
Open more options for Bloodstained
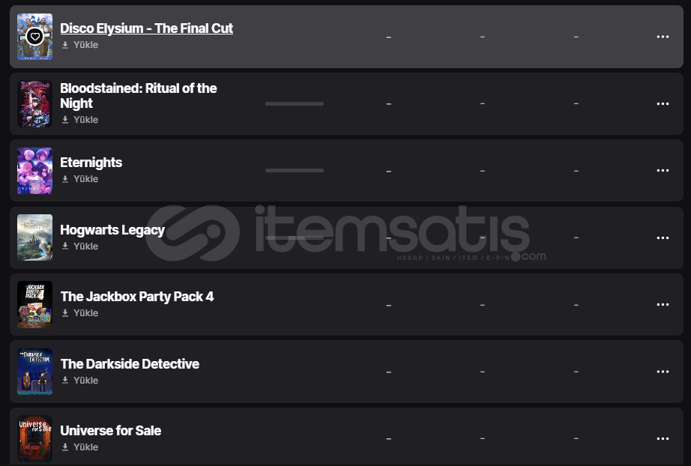point(663,103)
